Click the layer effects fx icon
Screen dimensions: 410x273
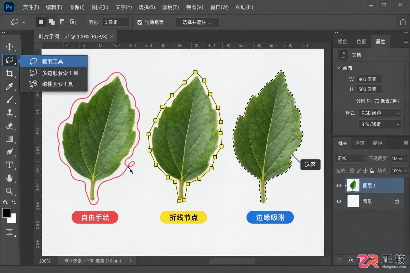351,260
